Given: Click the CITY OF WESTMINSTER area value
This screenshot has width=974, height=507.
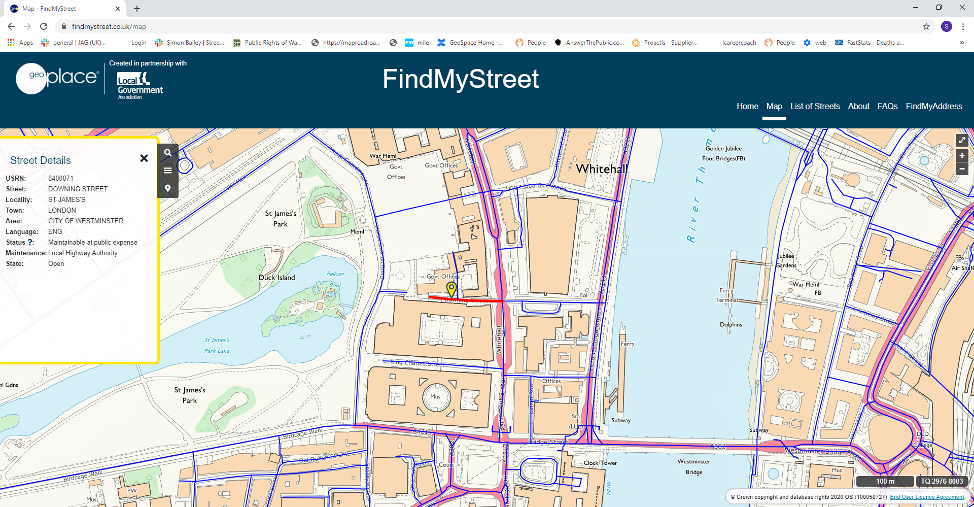Looking at the screenshot, I should pos(86,221).
